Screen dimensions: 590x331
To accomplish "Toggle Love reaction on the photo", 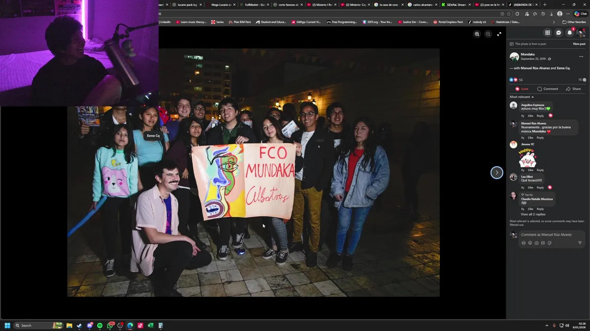I will 522,89.
